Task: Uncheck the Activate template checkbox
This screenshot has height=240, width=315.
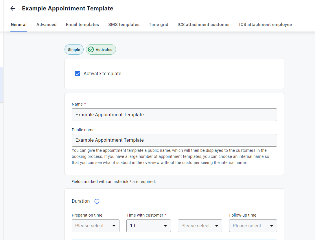Action: tap(78, 74)
